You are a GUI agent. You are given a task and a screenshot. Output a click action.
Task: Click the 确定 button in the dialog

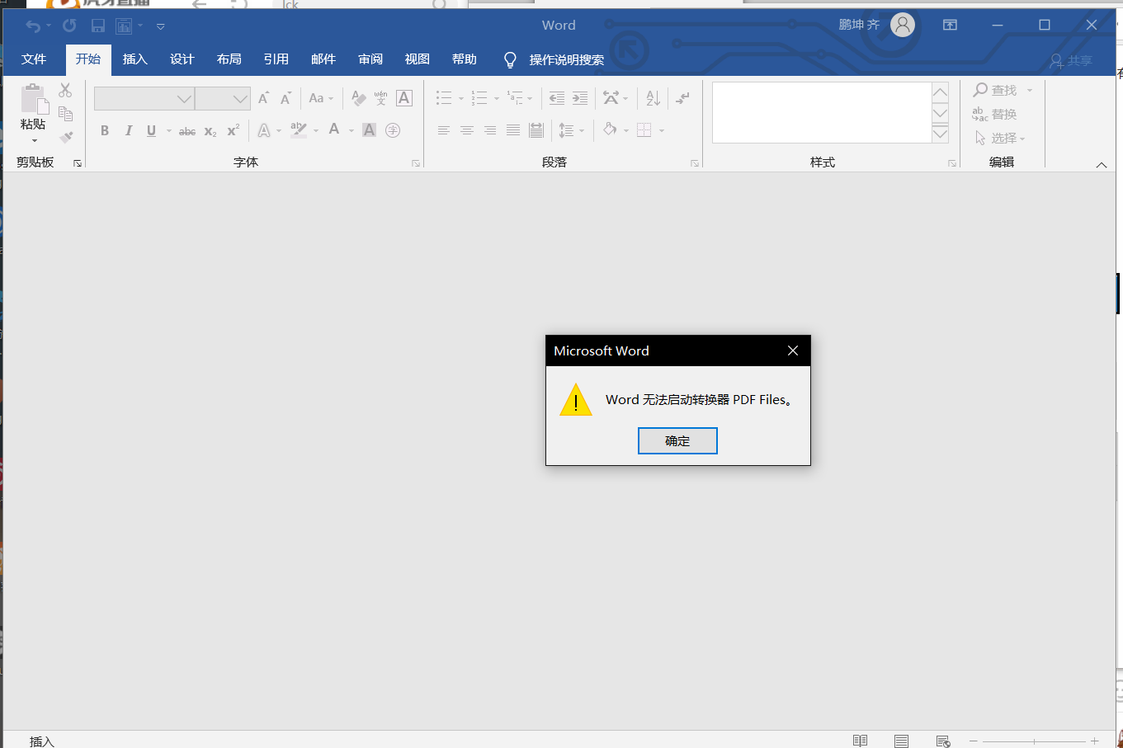pos(677,440)
